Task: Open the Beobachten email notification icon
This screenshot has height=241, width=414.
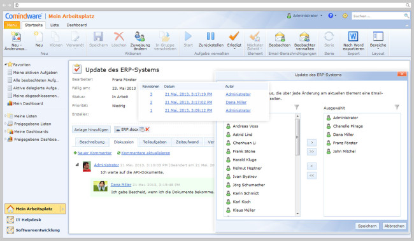Action: click(x=280, y=37)
